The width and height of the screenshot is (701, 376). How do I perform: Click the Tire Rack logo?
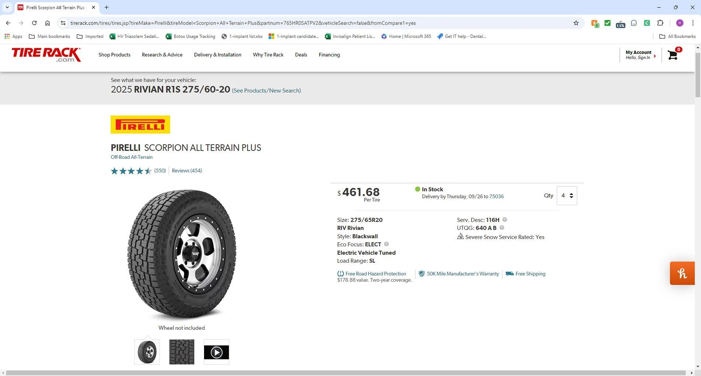(46, 55)
